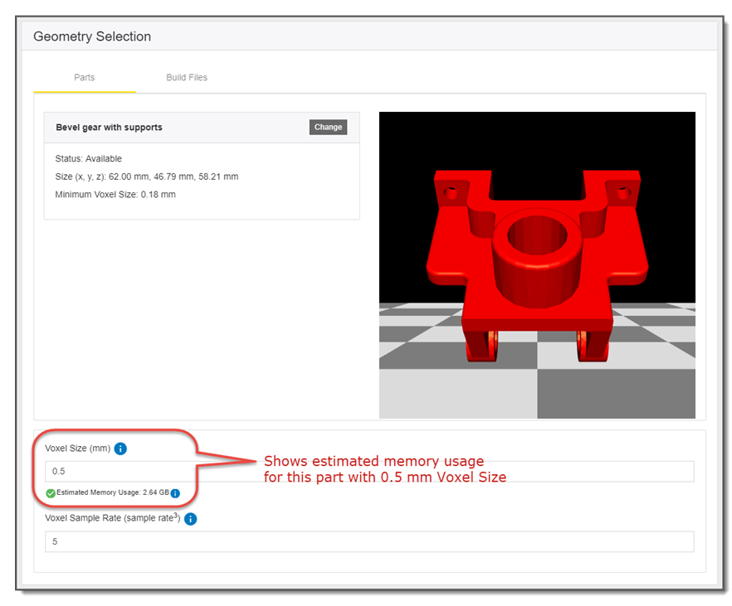This screenshot has height=606, width=732.
Task: Click the 'Voxel Sample Rate' label
Action: tap(113, 518)
